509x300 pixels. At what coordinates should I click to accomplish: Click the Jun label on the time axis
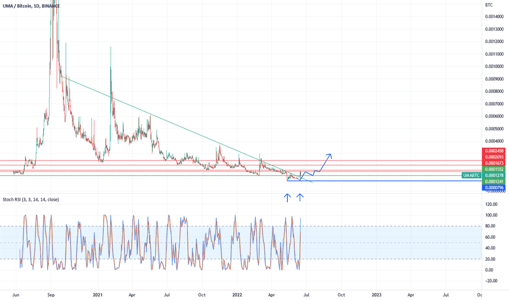pyautogui.click(x=16, y=295)
